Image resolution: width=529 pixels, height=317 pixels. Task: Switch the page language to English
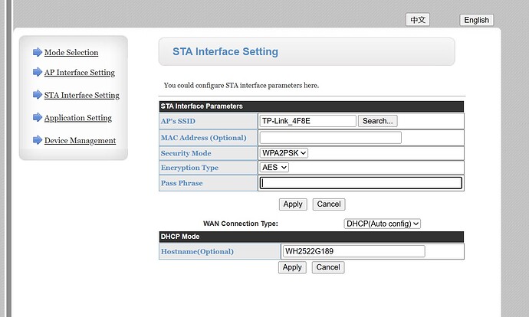pyautogui.click(x=476, y=20)
